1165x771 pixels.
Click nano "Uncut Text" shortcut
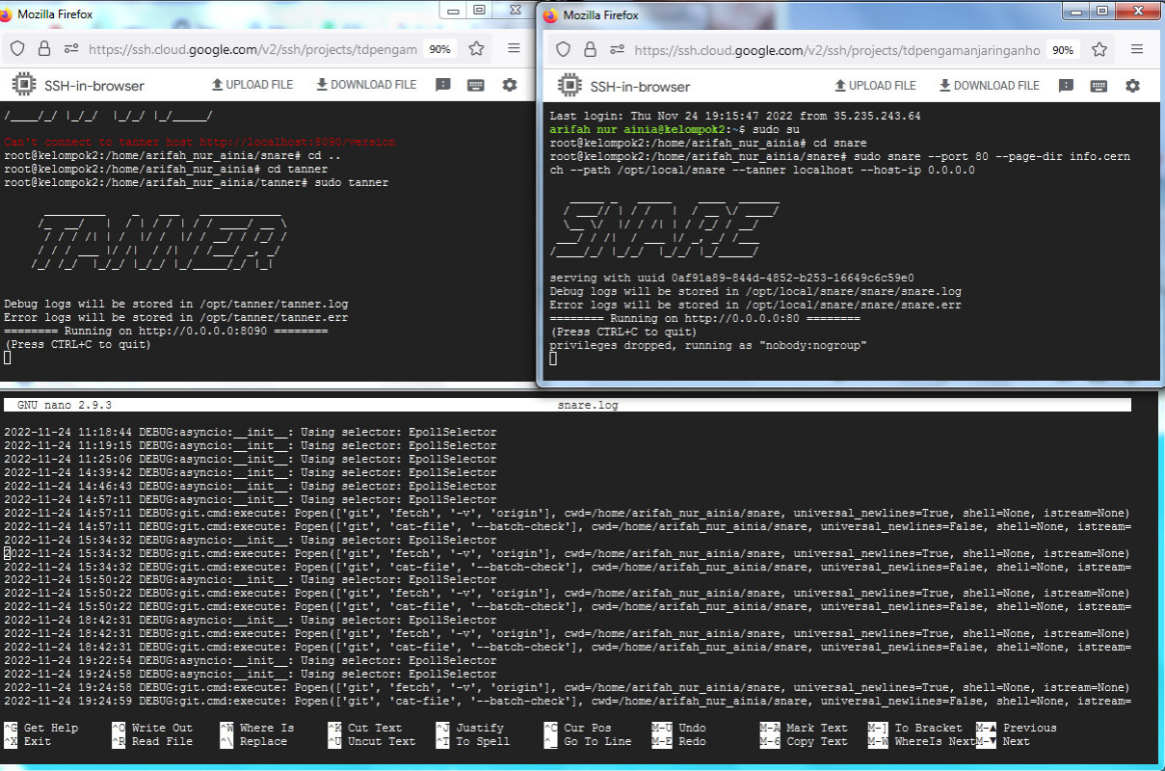pos(372,741)
